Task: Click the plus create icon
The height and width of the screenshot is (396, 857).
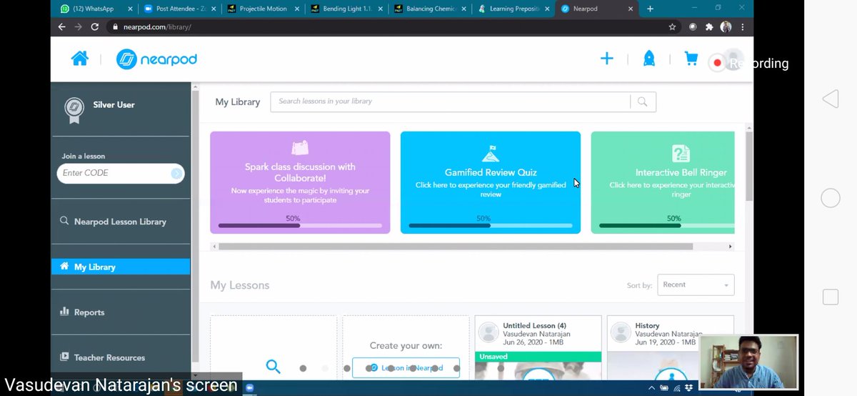Action: tap(606, 59)
